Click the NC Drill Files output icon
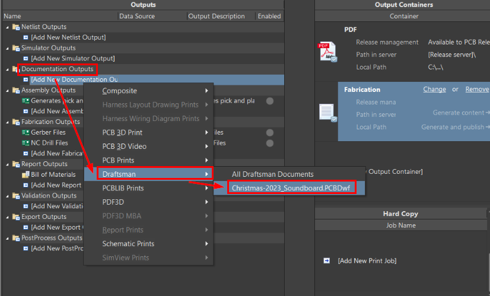Viewport: 490px width, 296px height. point(26,143)
